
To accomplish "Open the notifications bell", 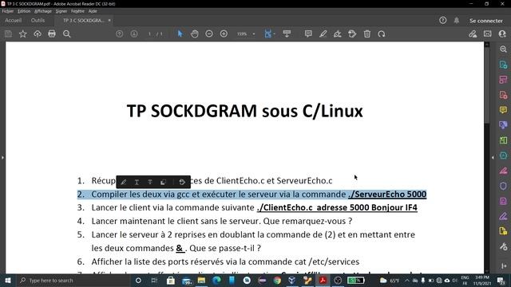I will (457, 20).
